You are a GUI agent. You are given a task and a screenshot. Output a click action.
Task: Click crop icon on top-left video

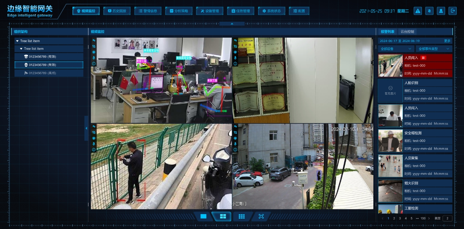point(94,46)
